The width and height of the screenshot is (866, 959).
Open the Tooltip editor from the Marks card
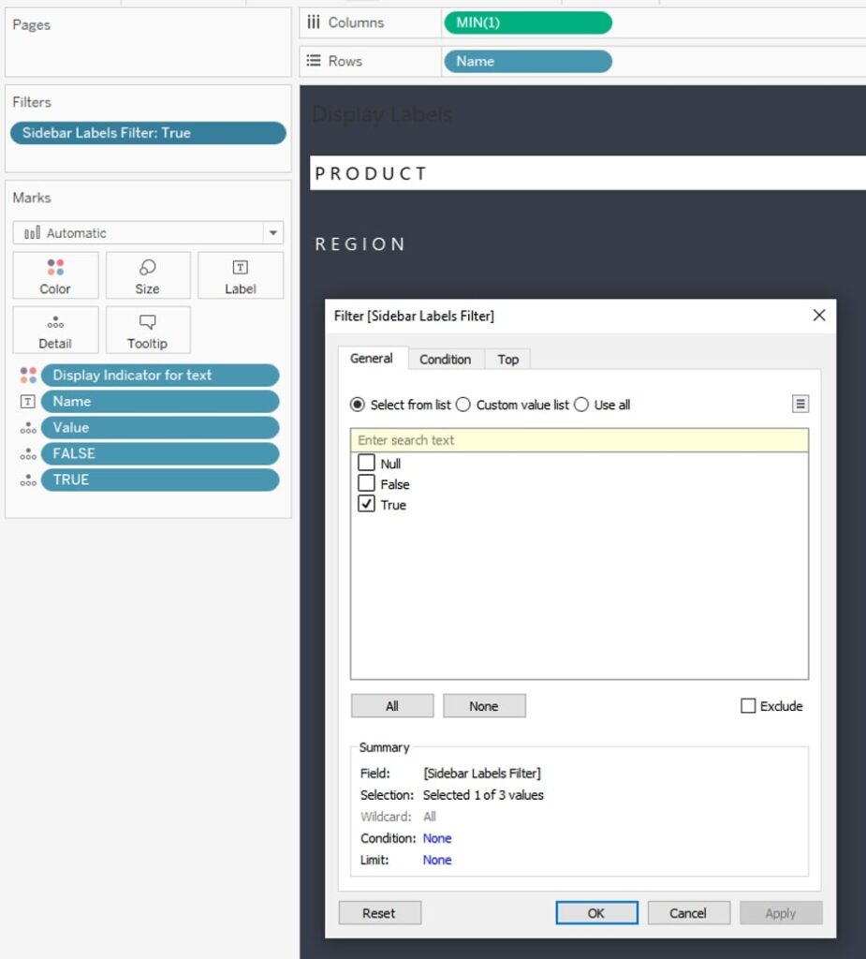pyautogui.click(x=147, y=330)
